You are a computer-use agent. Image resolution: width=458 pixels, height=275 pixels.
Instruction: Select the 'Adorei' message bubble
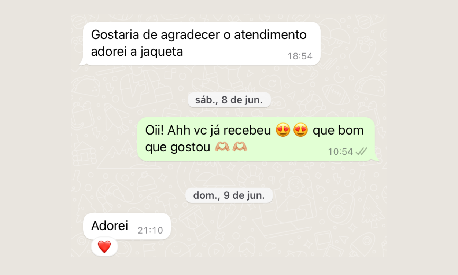127,226
